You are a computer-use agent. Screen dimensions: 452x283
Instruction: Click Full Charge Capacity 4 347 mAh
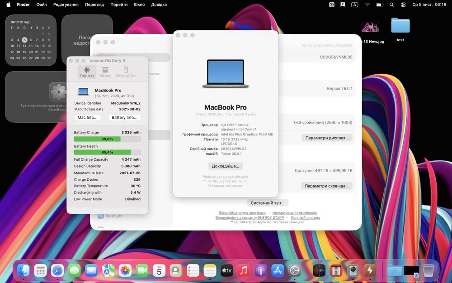[131, 159]
